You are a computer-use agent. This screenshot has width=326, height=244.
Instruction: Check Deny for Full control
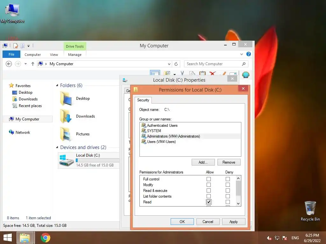[228, 179]
